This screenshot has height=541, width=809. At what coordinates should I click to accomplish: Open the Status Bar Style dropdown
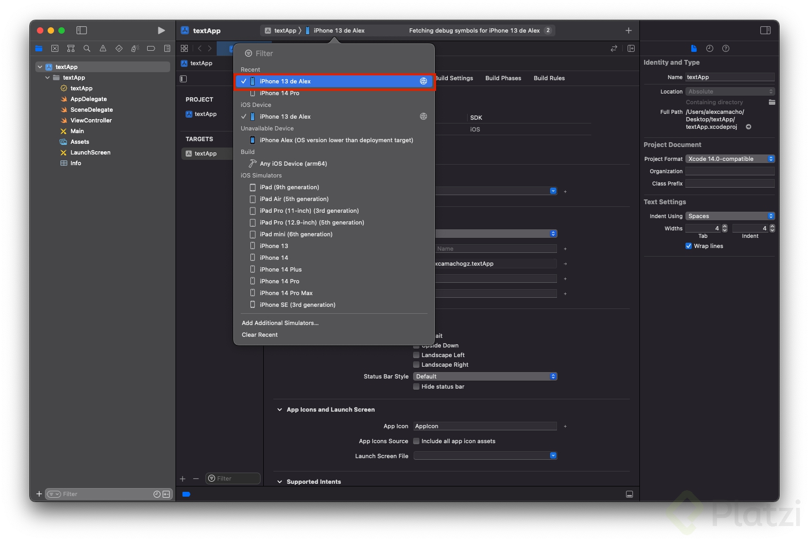point(485,376)
